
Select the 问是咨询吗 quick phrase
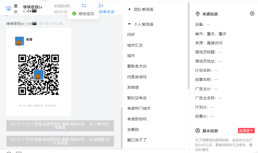click(137, 77)
